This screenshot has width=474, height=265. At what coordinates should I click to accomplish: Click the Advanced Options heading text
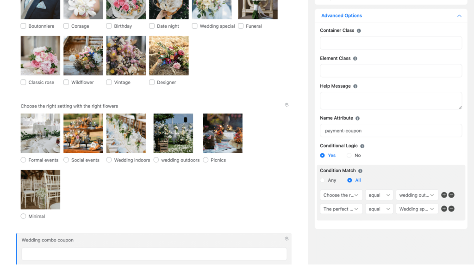pyautogui.click(x=342, y=16)
